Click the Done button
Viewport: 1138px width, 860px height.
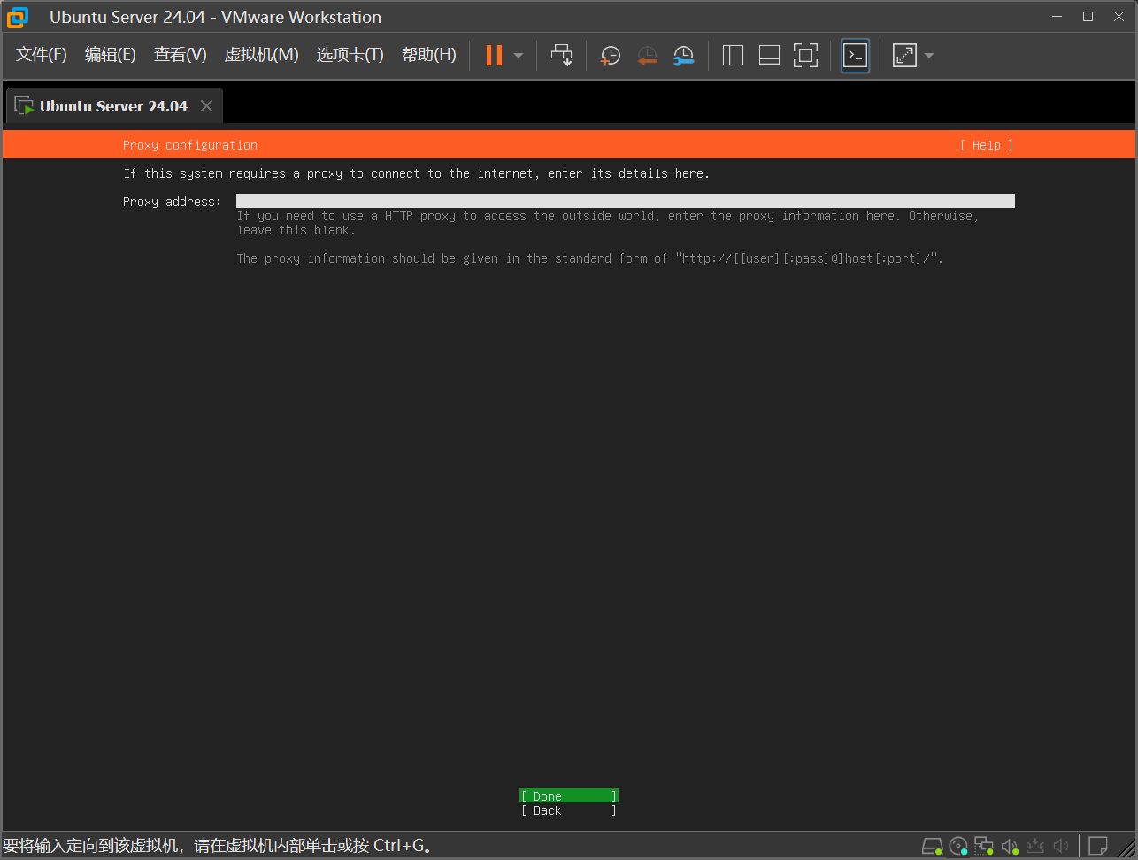coord(569,796)
